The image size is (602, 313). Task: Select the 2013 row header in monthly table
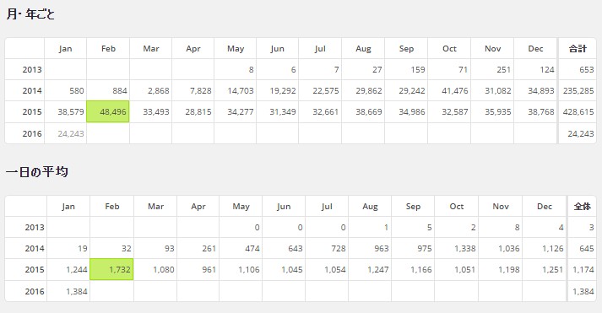click(24, 69)
